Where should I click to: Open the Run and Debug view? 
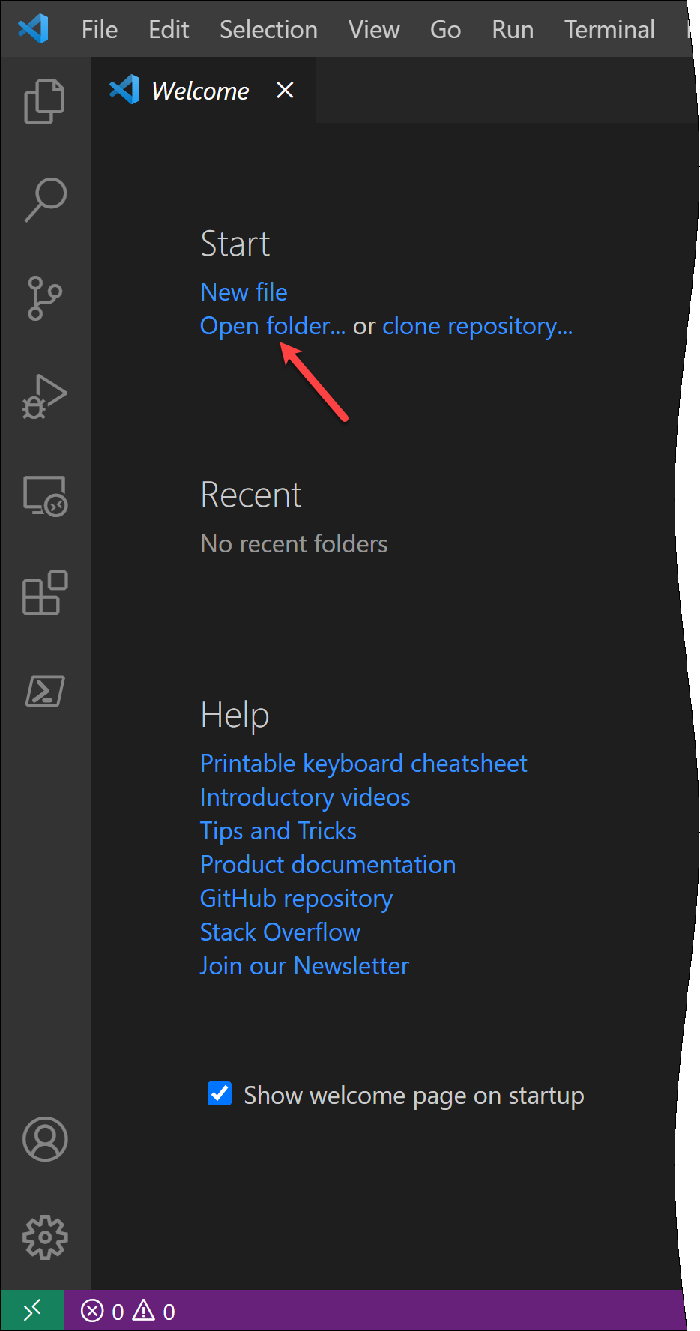pos(45,396)
